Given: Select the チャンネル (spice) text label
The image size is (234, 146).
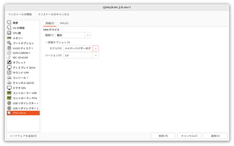Looking at the screenshot, I should pos(23,83).
